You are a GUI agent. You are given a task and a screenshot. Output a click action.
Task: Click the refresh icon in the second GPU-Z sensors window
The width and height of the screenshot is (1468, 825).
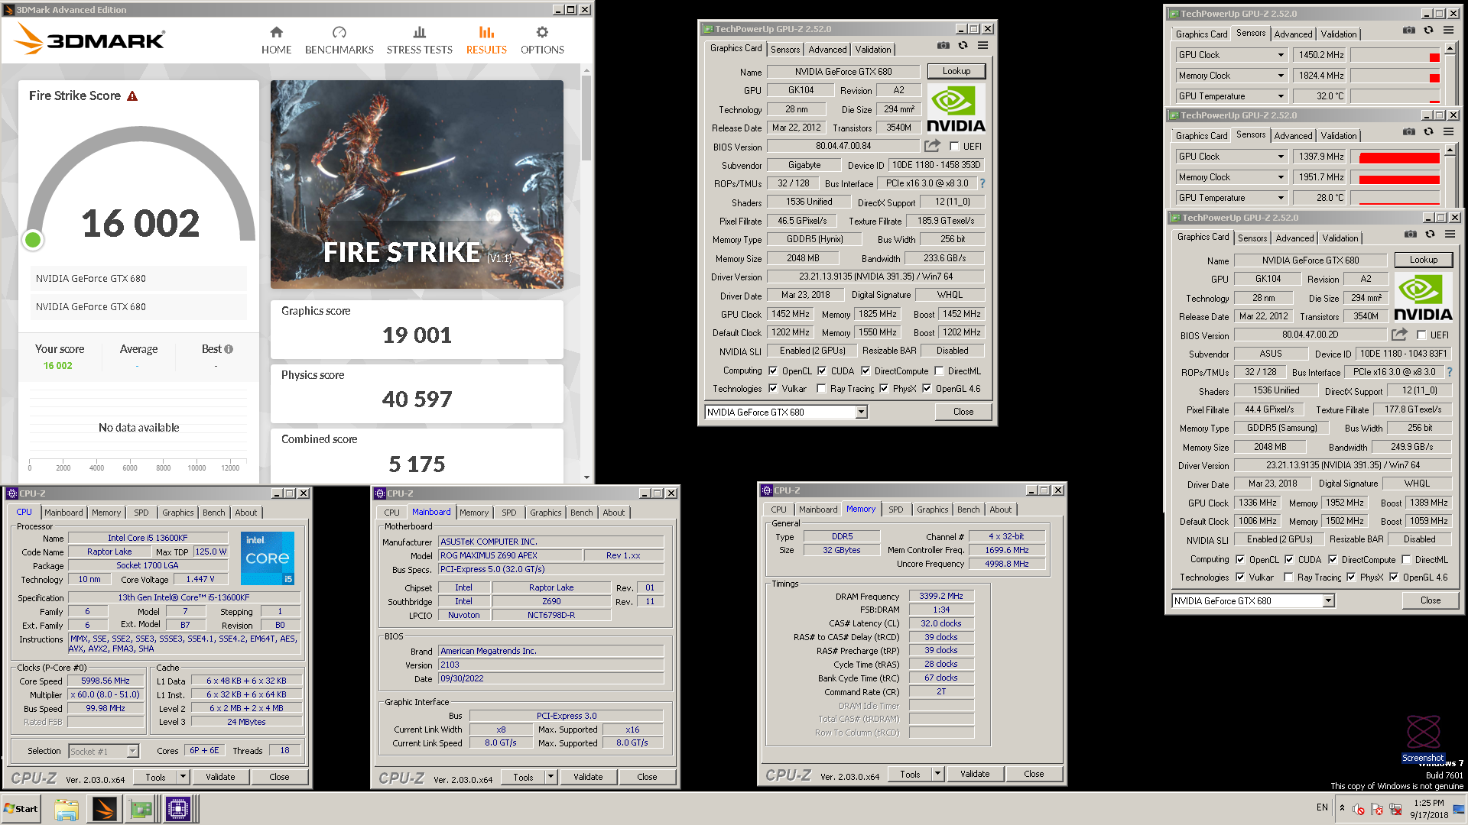pyautogui.click(x=1428, y=132)
